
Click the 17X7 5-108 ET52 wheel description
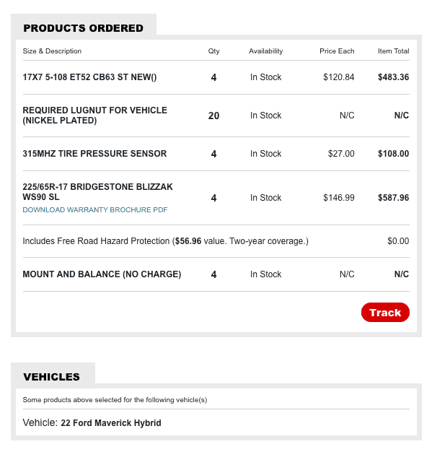(89, 77)
